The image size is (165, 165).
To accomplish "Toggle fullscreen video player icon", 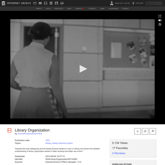I will point(160,16).
